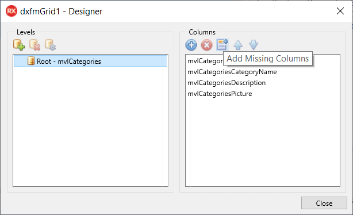
Task: Select the mvlCategoriesDescription column
Action: coord(227,83)
